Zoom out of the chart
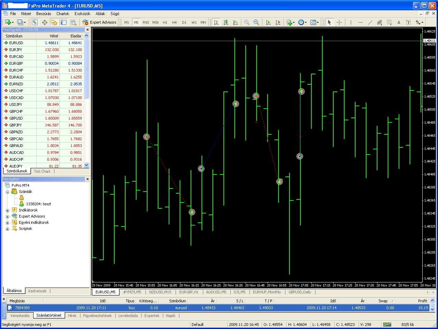Viewport: 438px width, 329px height. coord(256,22)
